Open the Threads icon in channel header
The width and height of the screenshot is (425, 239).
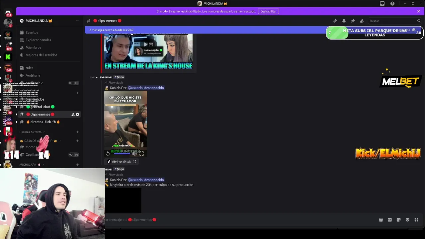(335, 21)
